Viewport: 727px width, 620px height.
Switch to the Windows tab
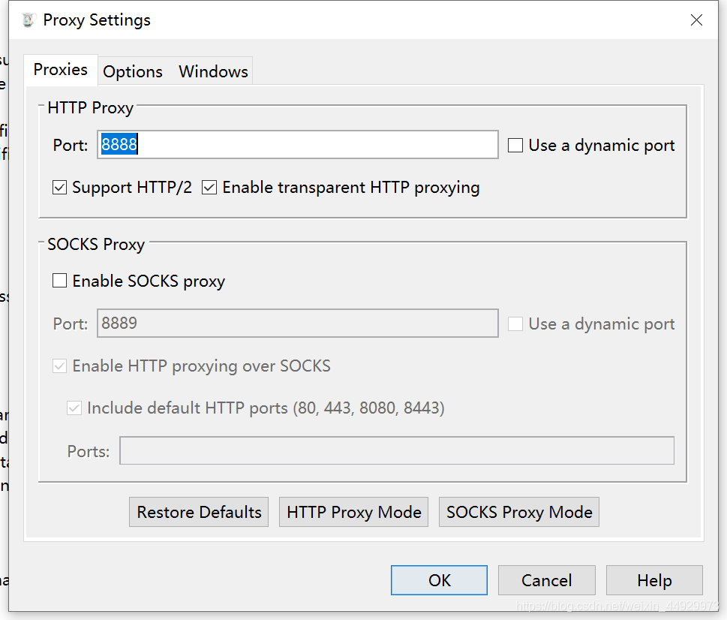pos(214,71)
